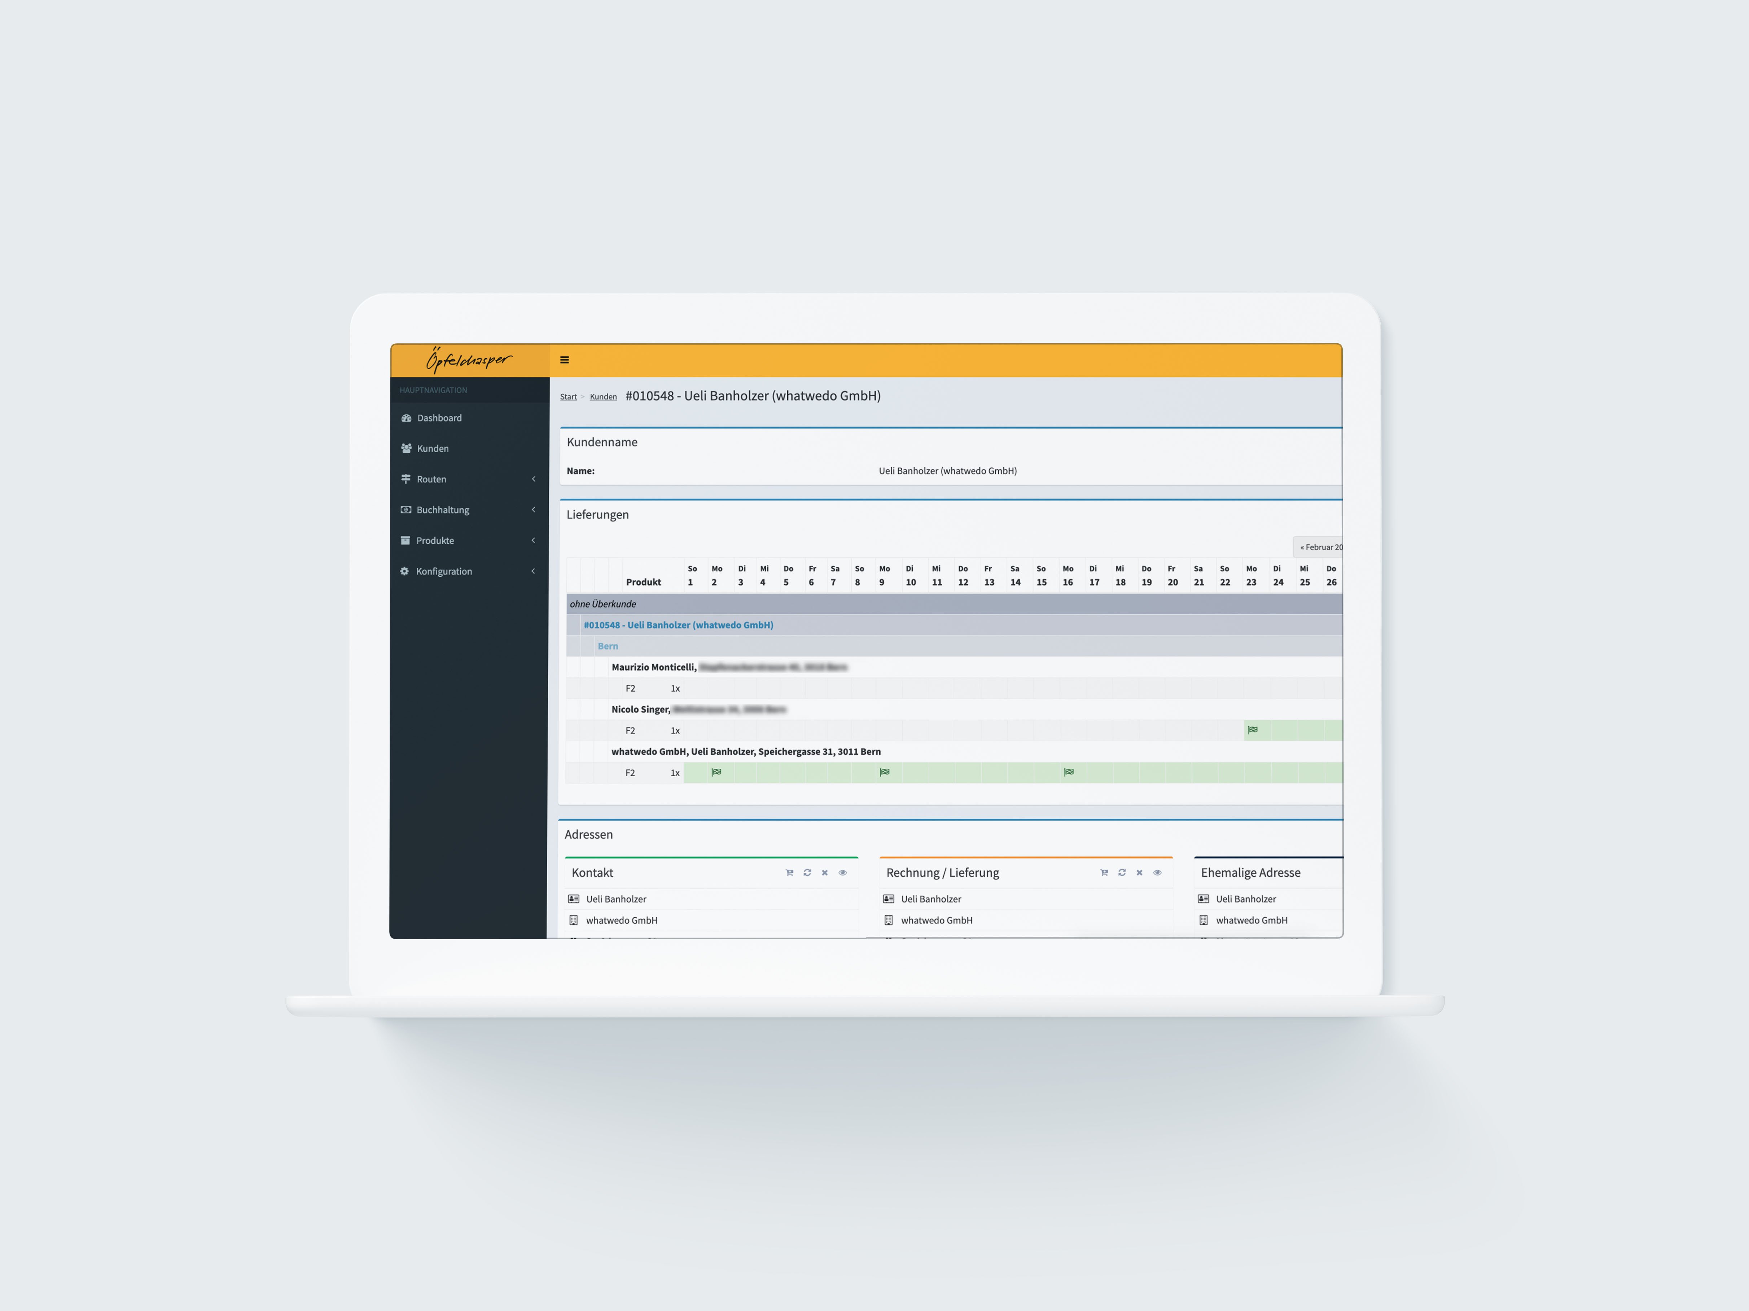
Task: Open Routen in the main navigation
Action: (x=470, y=479)
